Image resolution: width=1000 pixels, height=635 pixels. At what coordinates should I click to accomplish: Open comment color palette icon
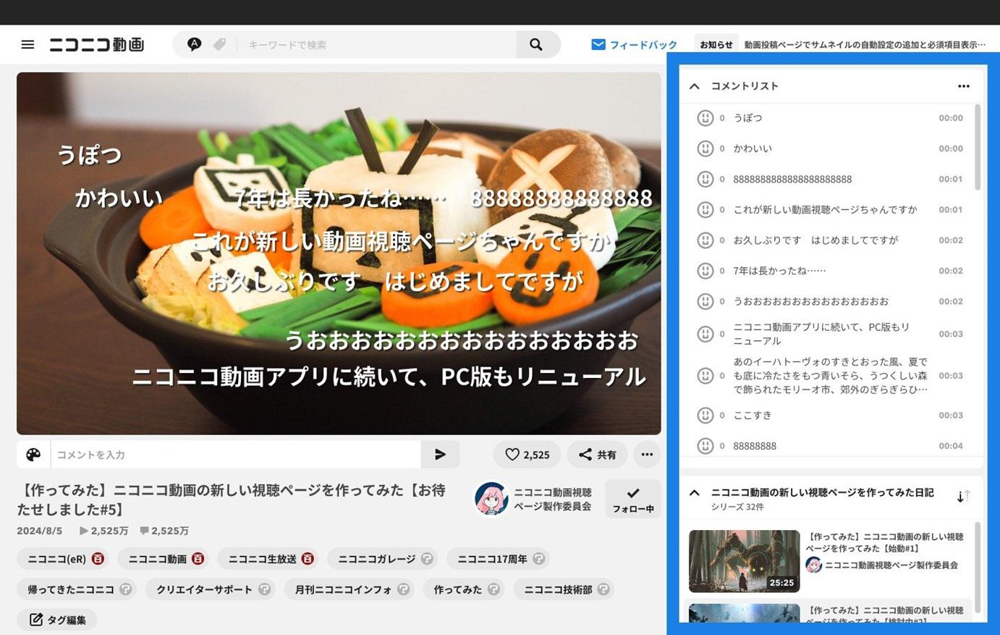coord(33,455)
